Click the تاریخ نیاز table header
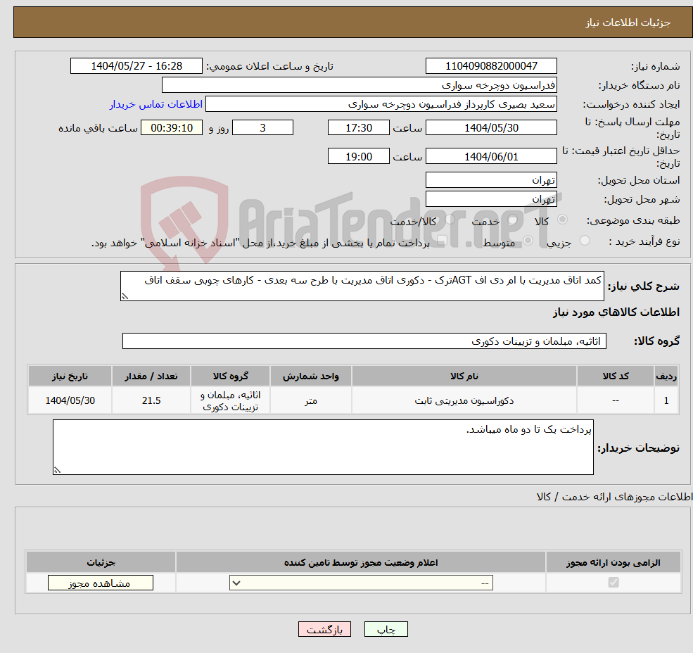This screenshot has height=653, width=693. (69, 375)
